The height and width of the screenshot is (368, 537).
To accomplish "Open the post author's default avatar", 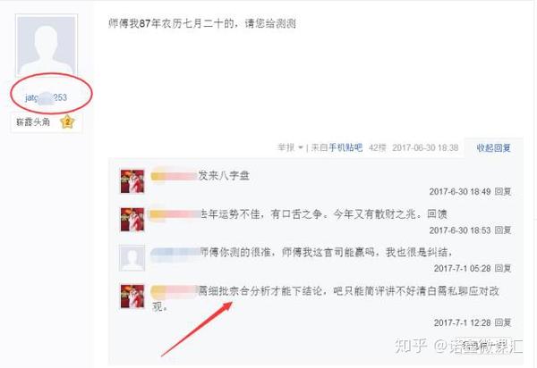I will tap(47, 46).
